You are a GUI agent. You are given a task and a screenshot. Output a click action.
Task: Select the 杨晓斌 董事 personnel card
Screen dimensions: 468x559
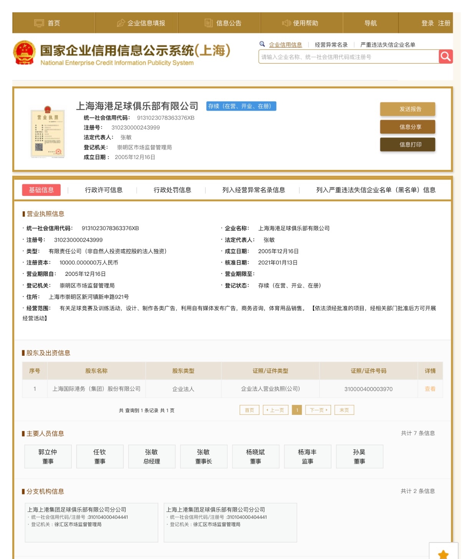click(x=256, y=456)
